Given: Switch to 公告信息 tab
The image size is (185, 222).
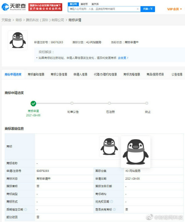Looking at the screenshot, I should (177, 74).
